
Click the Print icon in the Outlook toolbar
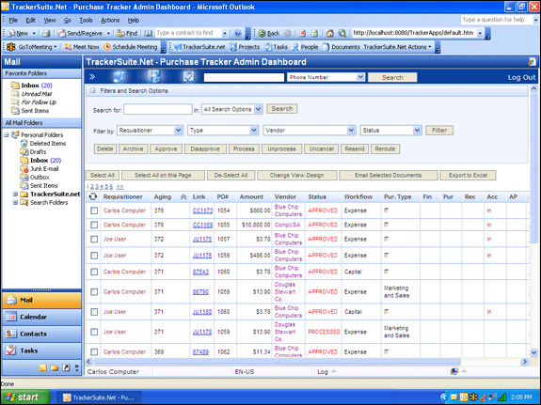[47, 33]
